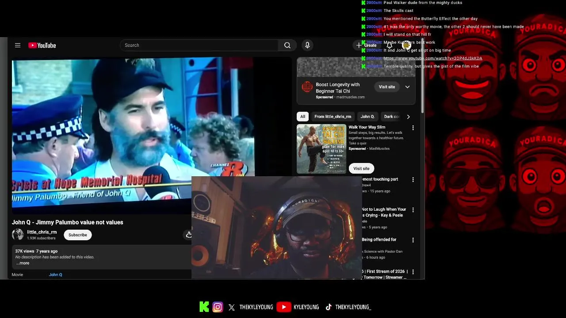Screen dimensions: 566x318
Task: Open Key & Peele Not to Laugh video
Action: click(384, 212)
